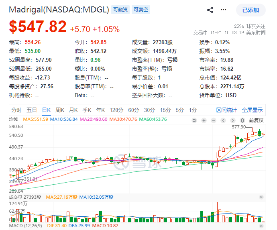
Task: Click the share icon next to the stock title
Action: (x=210, y=10)
